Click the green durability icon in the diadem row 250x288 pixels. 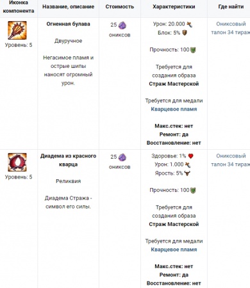[193, 190]
